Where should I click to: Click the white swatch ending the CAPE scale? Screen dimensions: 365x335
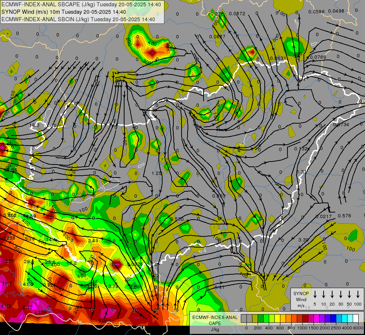[x=356, y=319]
